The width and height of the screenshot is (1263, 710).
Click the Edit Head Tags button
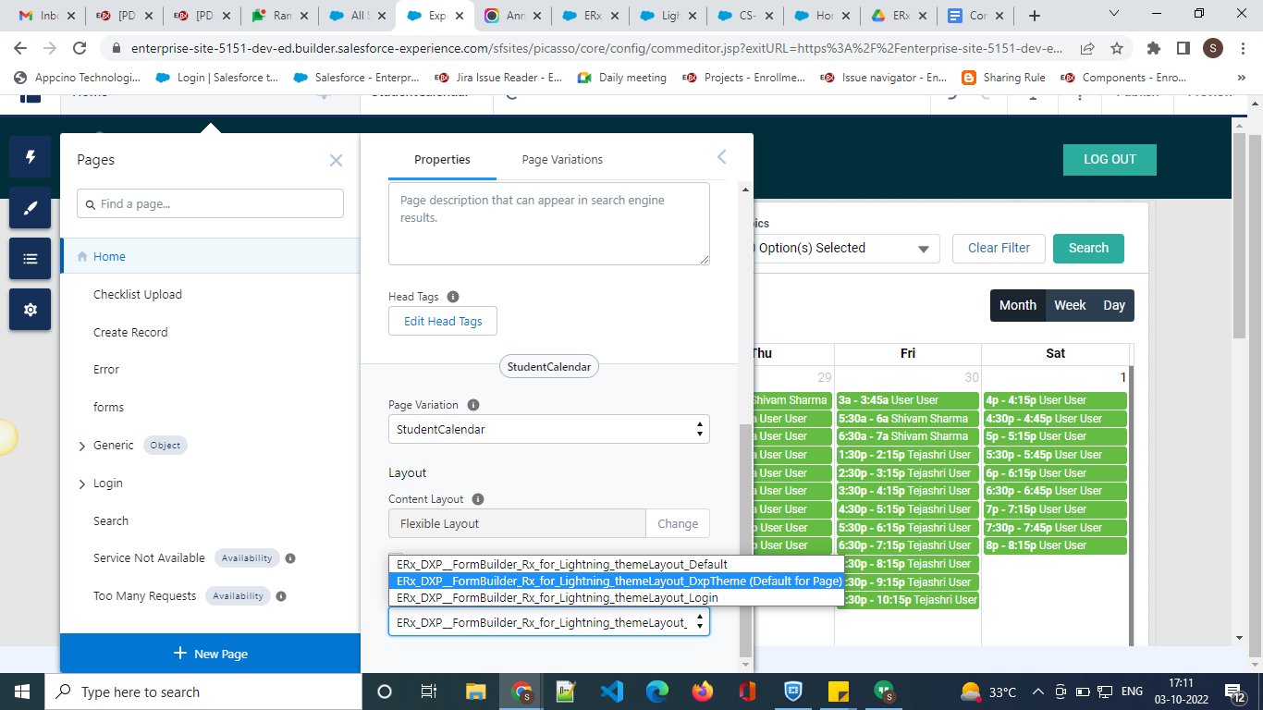click(x=443, y=321)
